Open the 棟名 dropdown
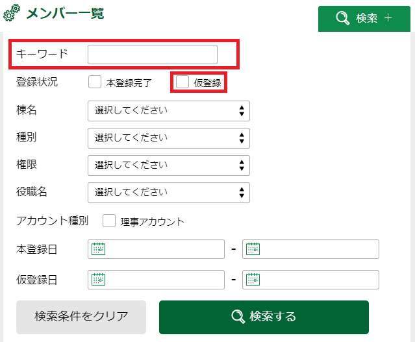This screenshot has height=342, width=415. click(x=169, y=110)
